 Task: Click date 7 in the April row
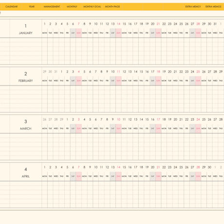79,167
